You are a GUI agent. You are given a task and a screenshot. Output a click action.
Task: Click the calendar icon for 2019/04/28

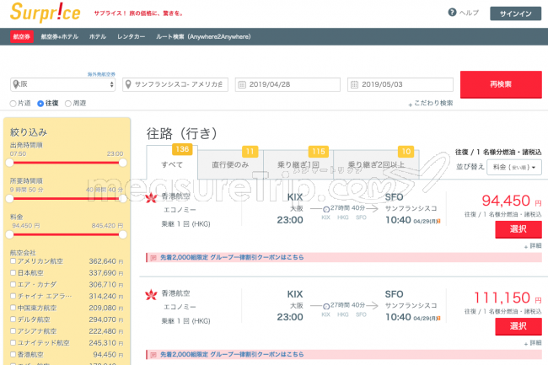(242, 84)
